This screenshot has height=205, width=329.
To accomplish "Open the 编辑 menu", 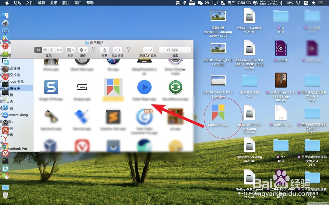I will pyautogui.click(x=42, y=3).
